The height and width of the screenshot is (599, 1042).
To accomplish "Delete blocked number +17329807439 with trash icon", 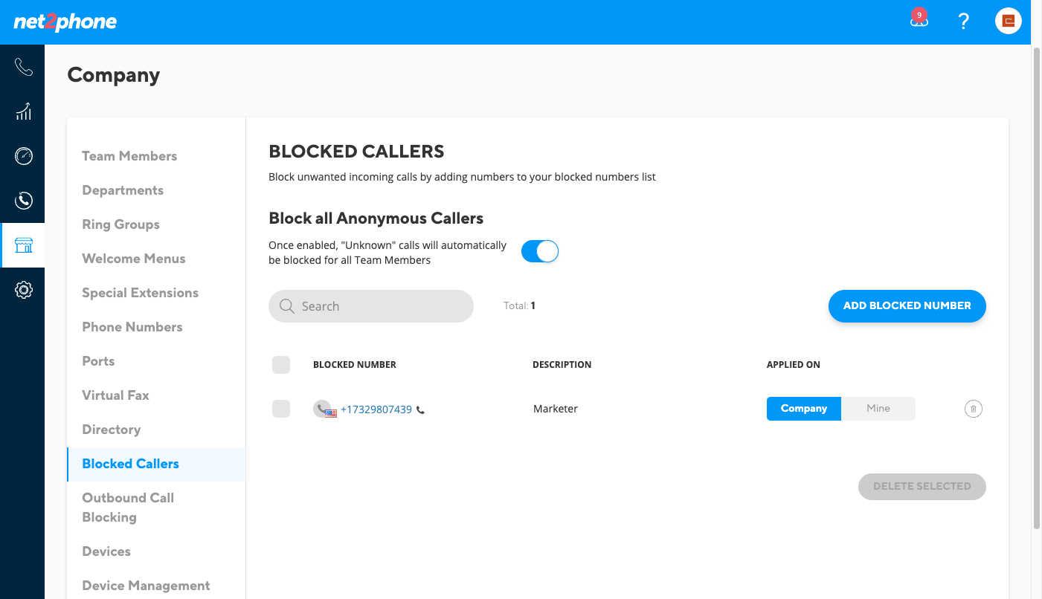I will [x=974, y=409].
